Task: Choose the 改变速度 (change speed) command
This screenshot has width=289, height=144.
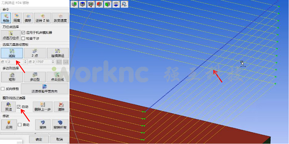Action: [60, 18]
